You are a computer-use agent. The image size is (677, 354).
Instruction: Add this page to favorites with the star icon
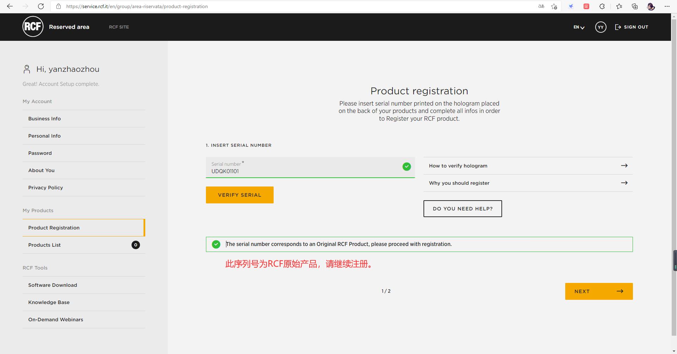(554, 6)
